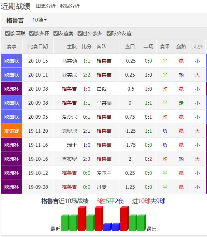
Task: Toggle the 友谊赛 checkbox
Action: click(x=56, y=33)
